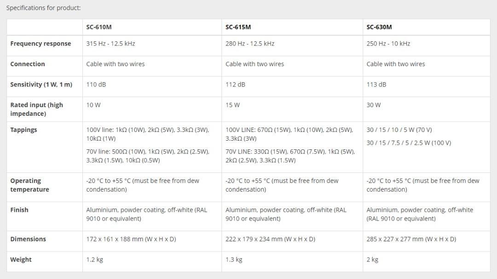Click the 315 Hz - 12.5 kHz cell
This screenshot has width=497, height=279.
tap(110, 44)
